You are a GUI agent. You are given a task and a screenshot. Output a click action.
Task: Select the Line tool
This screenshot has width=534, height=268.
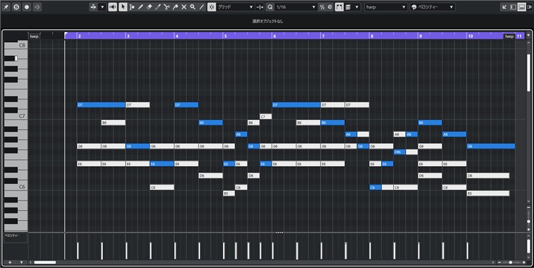(202, 7)
